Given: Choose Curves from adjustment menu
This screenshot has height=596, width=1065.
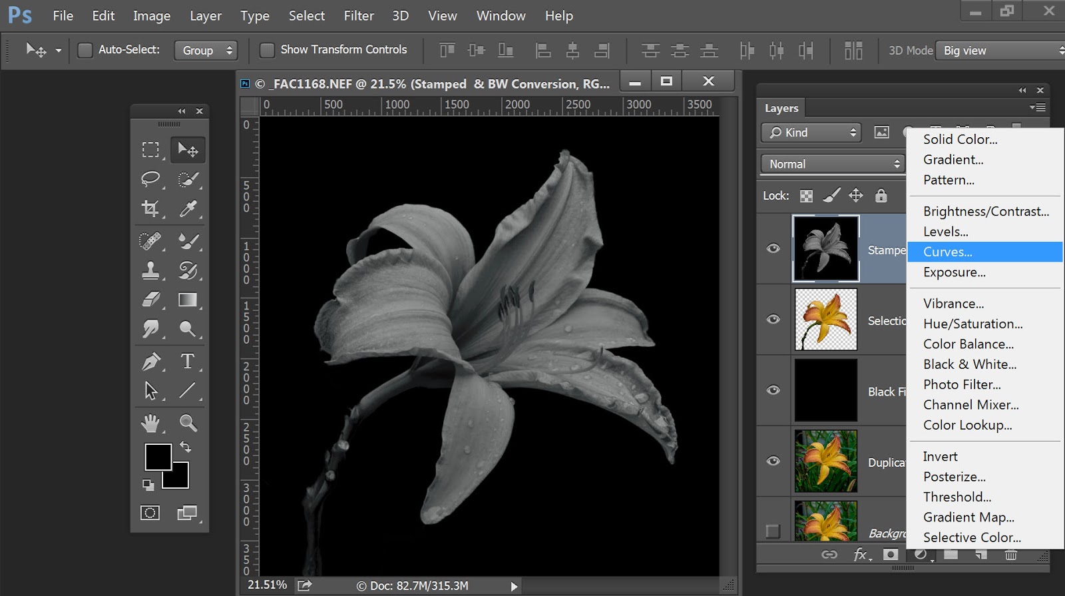Looking at the screenshot, I should (x=948, y=252).
